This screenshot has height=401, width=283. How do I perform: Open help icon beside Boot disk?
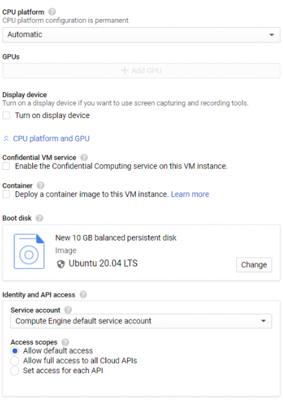pos(39,218)
